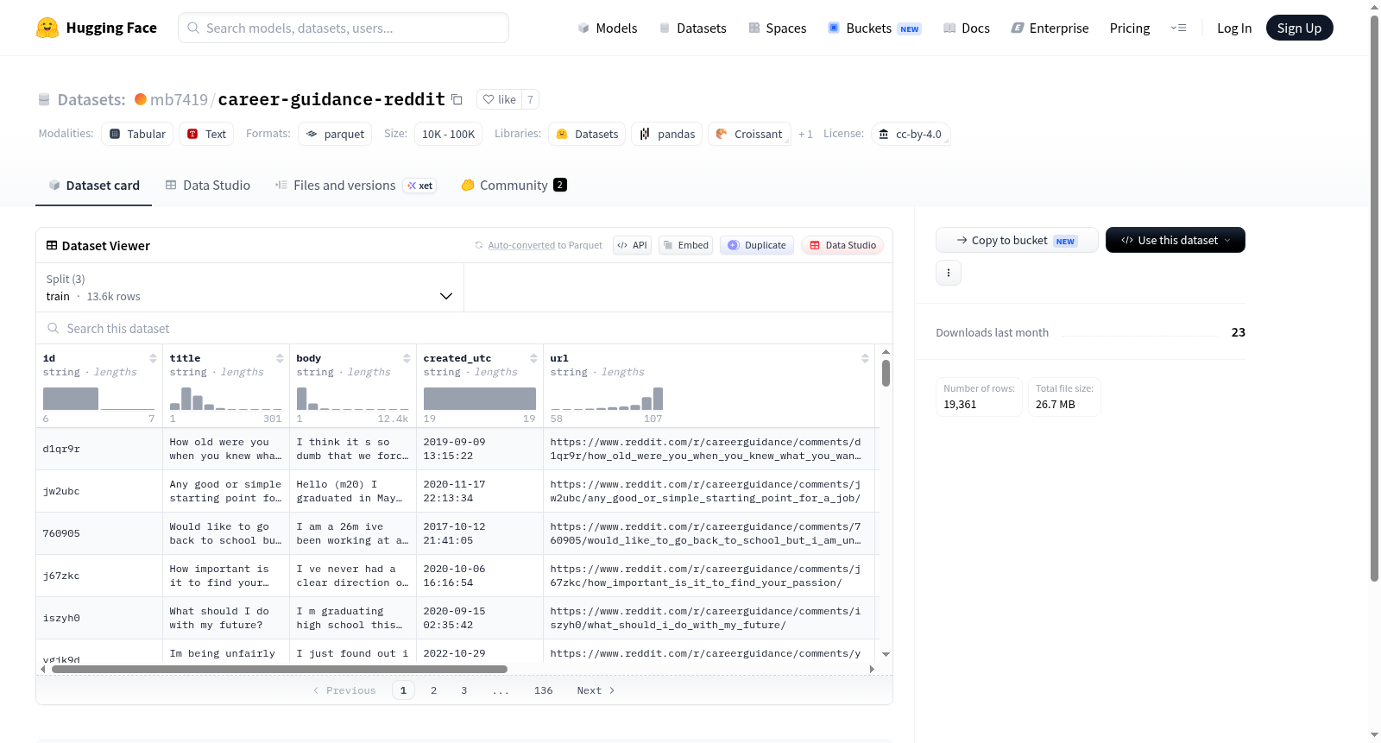The width and height of the screenshot is (1381, 743).
Task: Select the parquet format tag
Action: point(335,134)
